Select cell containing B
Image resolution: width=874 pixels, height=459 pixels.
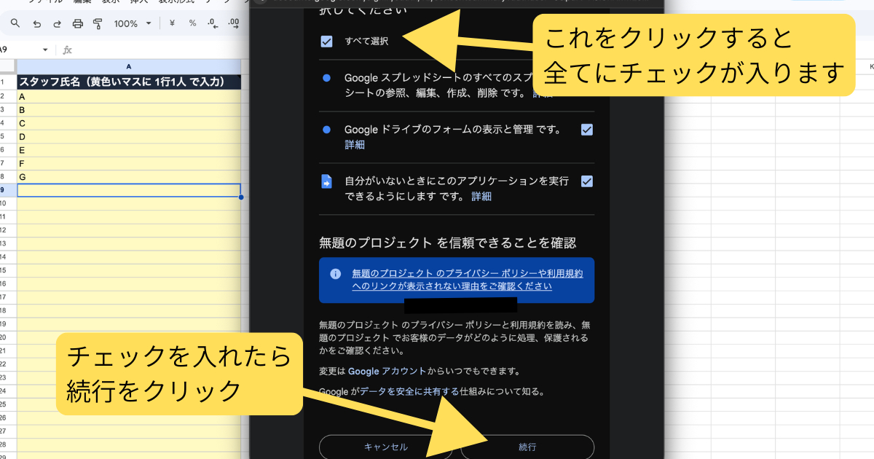click(129, 110)
